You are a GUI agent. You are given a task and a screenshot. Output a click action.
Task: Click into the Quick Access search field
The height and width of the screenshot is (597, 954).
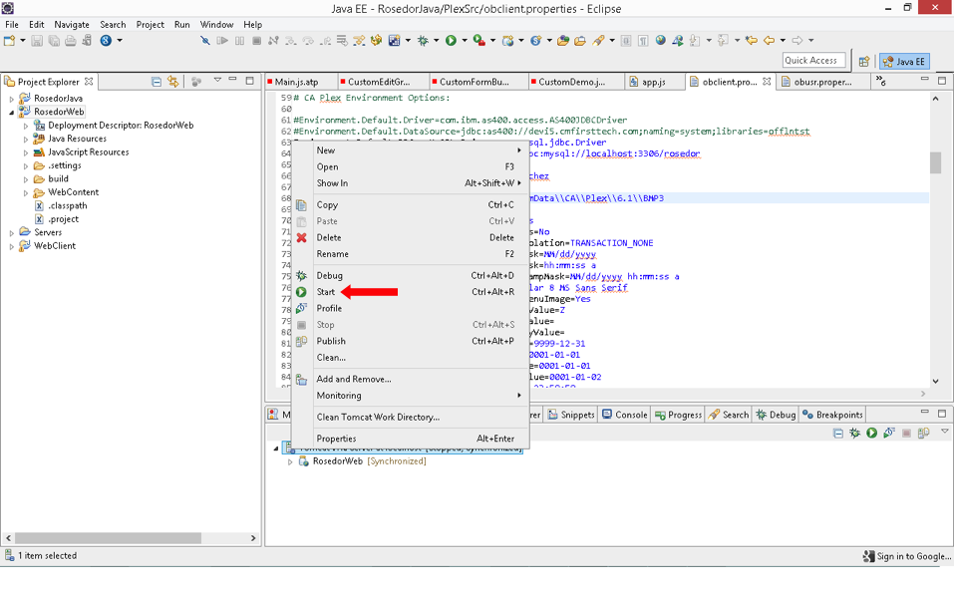click(813, 61)
